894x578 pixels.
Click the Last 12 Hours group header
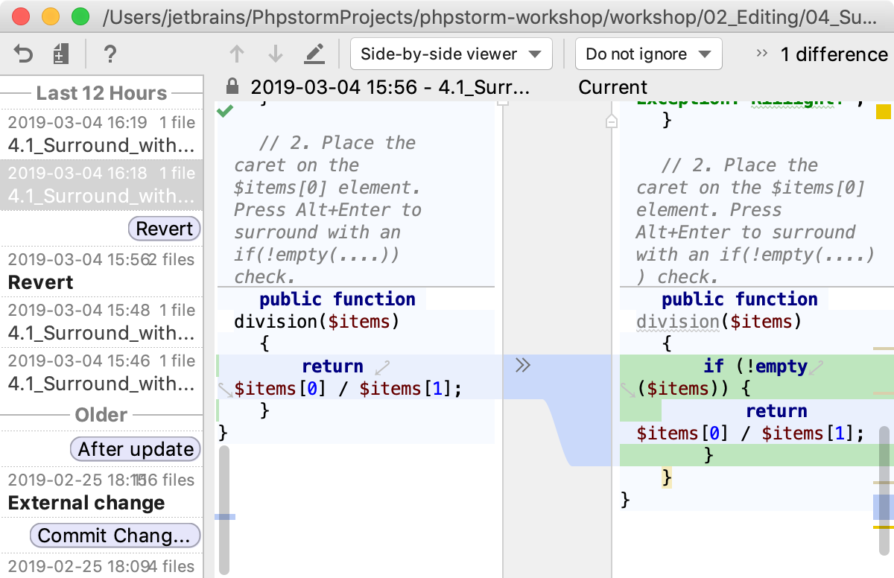click(101, 93)
